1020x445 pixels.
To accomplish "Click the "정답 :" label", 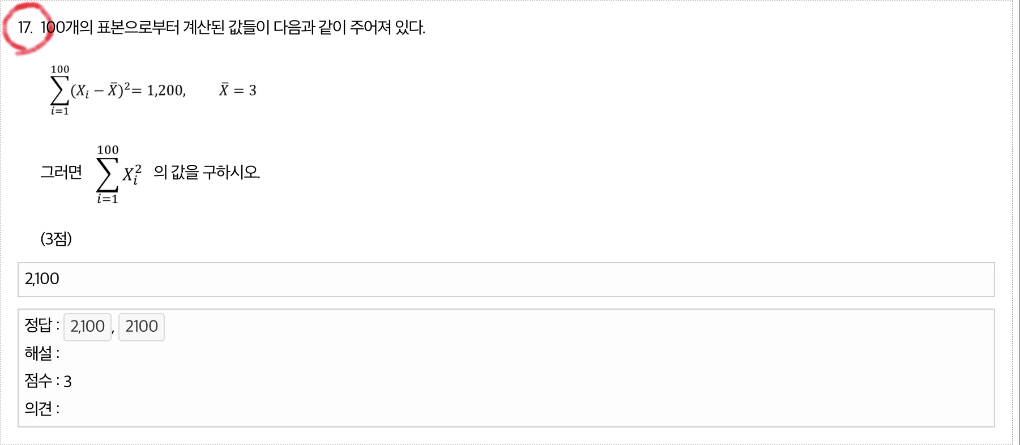I will tap(42, 325).
